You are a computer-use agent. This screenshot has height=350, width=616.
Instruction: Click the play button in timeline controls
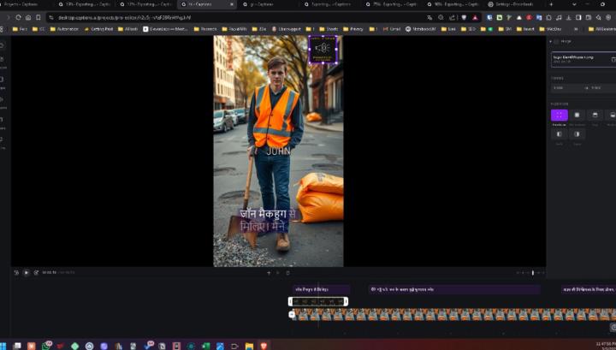coord(26,273)
